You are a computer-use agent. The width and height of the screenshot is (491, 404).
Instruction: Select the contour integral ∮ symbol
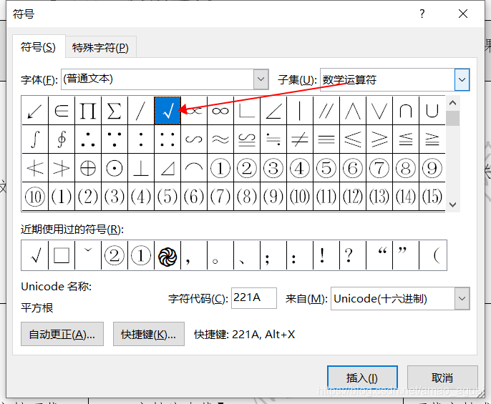pos(62,139)
